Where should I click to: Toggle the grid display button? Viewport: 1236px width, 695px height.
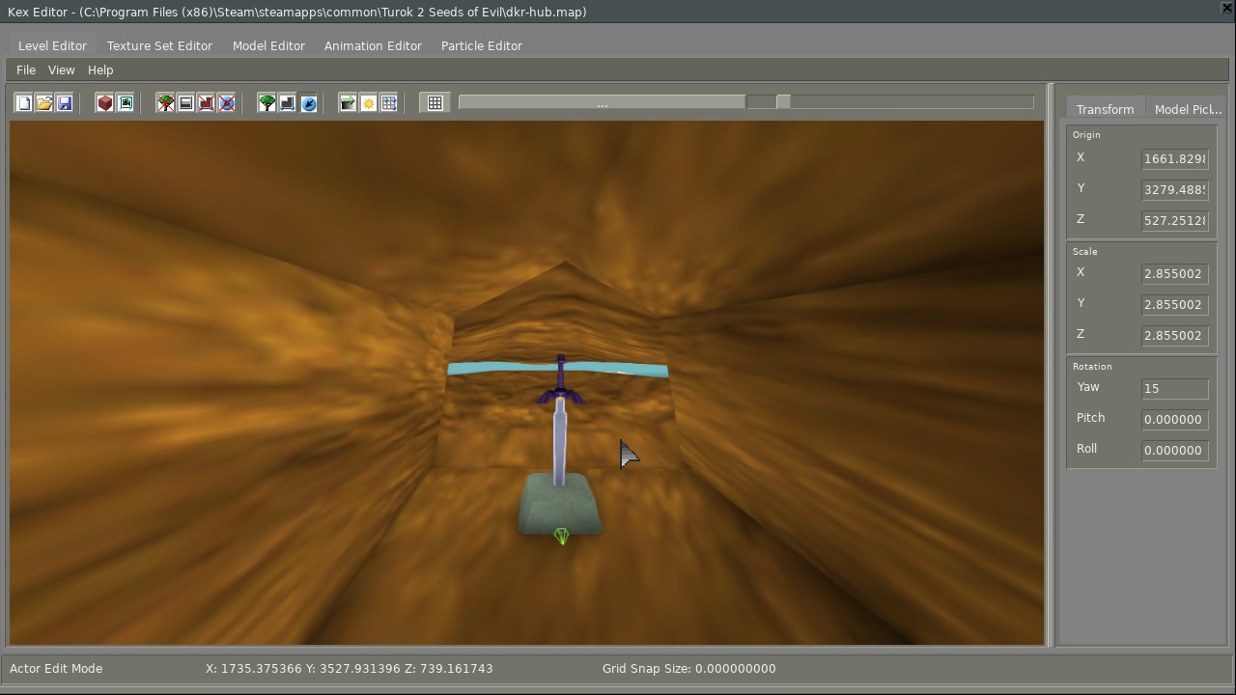tap(435, 102)
